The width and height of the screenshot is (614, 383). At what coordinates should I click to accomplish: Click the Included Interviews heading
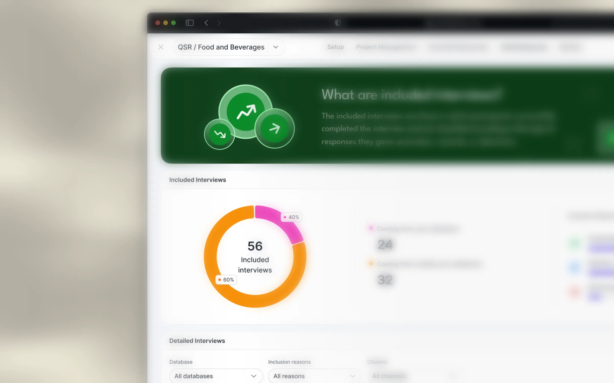click(x=198, y=180)
